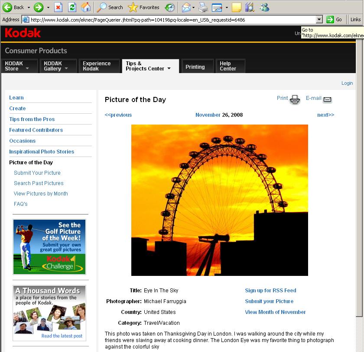This screenshot has width=364, height=352.
Task: Go to the browser Home icon
Action: 86,7
